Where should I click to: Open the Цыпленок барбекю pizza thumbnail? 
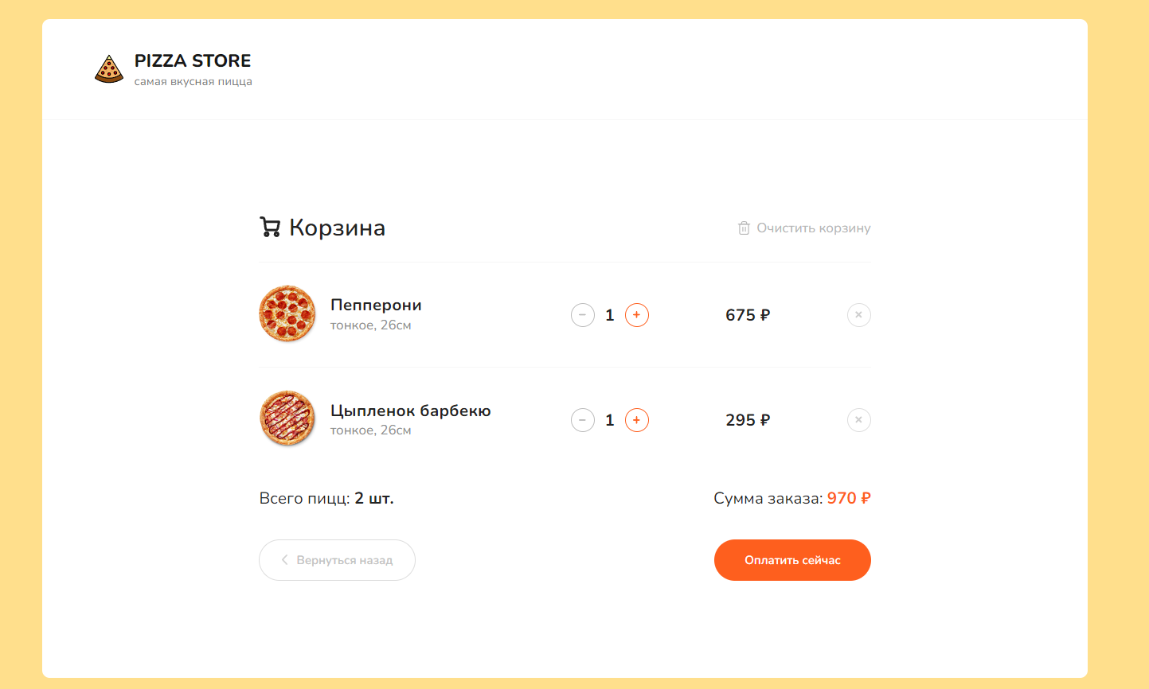coord(287,418)
